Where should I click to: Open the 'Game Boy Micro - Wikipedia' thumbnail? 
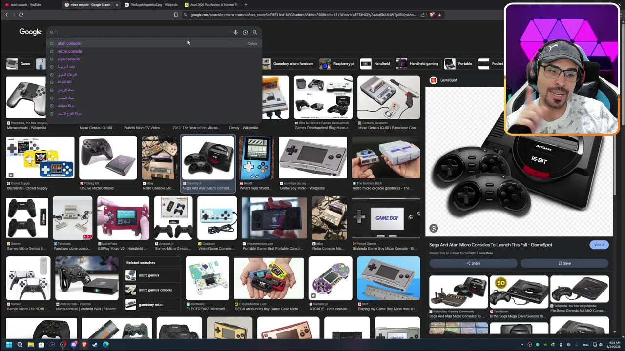[312, 158]
